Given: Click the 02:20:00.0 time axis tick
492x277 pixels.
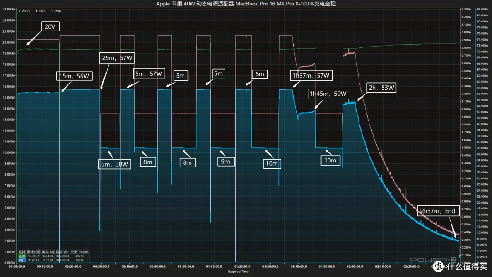Looking at the screenshot, I should click(411, 267).
